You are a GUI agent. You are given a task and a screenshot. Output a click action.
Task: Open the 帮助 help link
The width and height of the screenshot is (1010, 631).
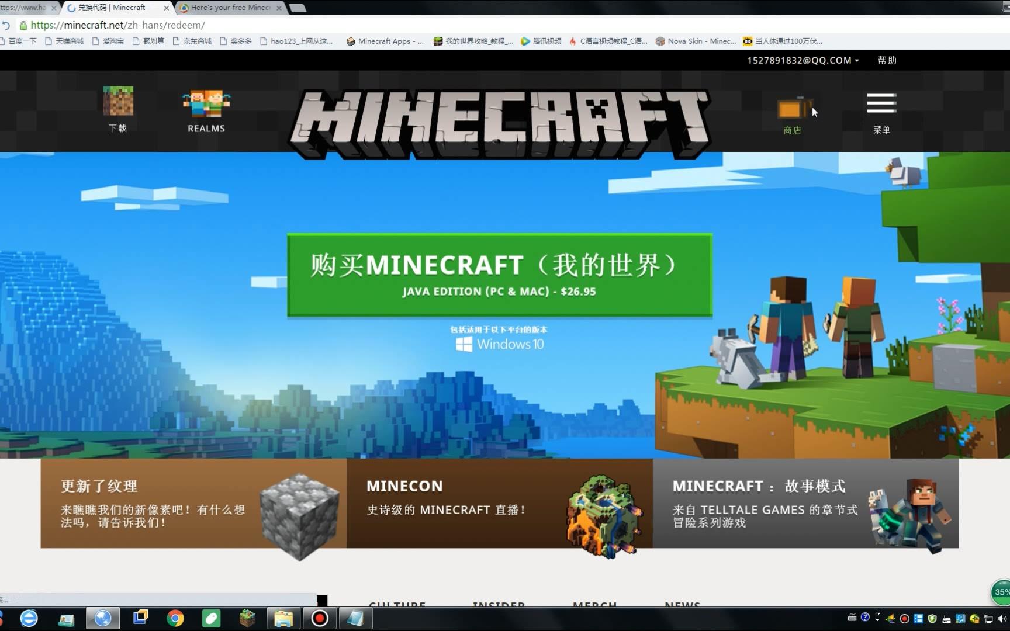pos(887,60)
